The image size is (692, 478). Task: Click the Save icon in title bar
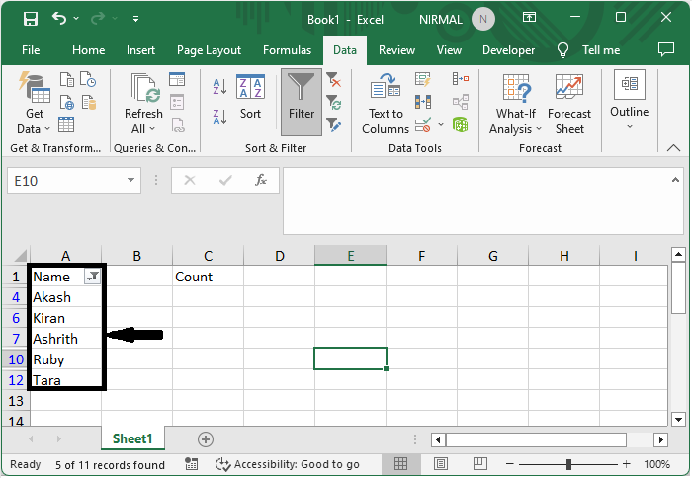31,19
